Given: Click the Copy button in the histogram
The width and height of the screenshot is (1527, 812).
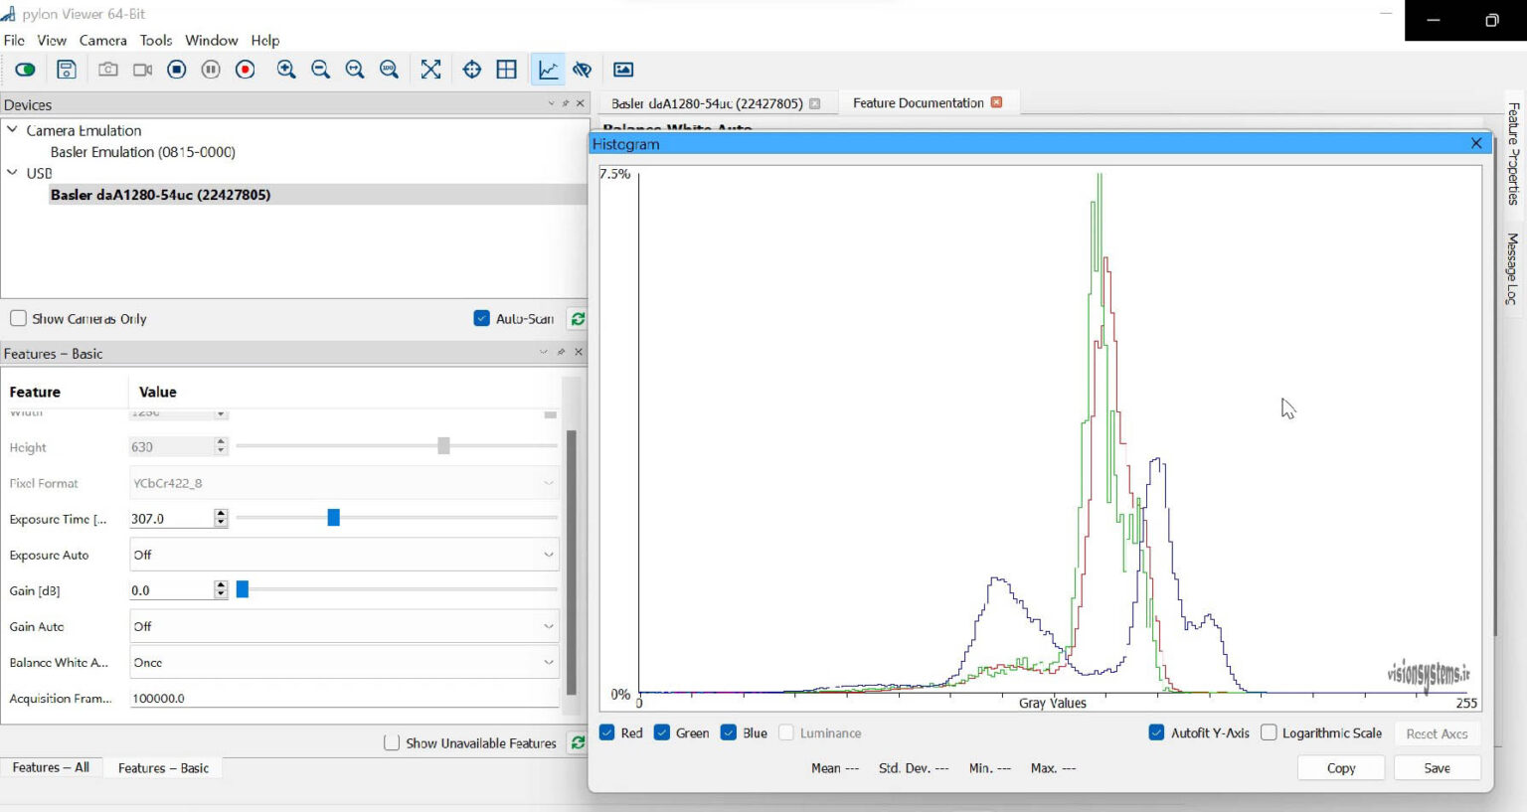Looking at the screenshot, I should [1340, 768].
